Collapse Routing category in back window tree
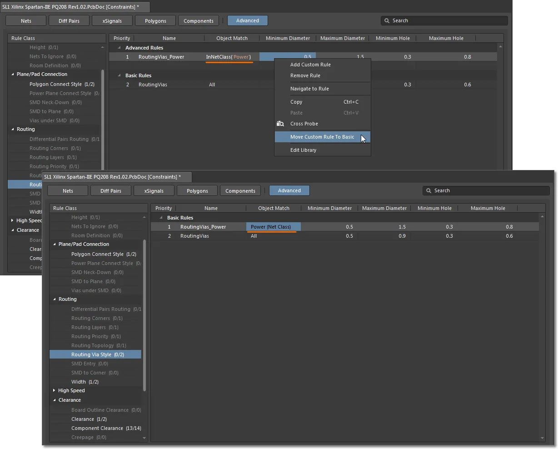Image resolution: width=558 pixels, height=449 pixels. (x=13, y=129)
